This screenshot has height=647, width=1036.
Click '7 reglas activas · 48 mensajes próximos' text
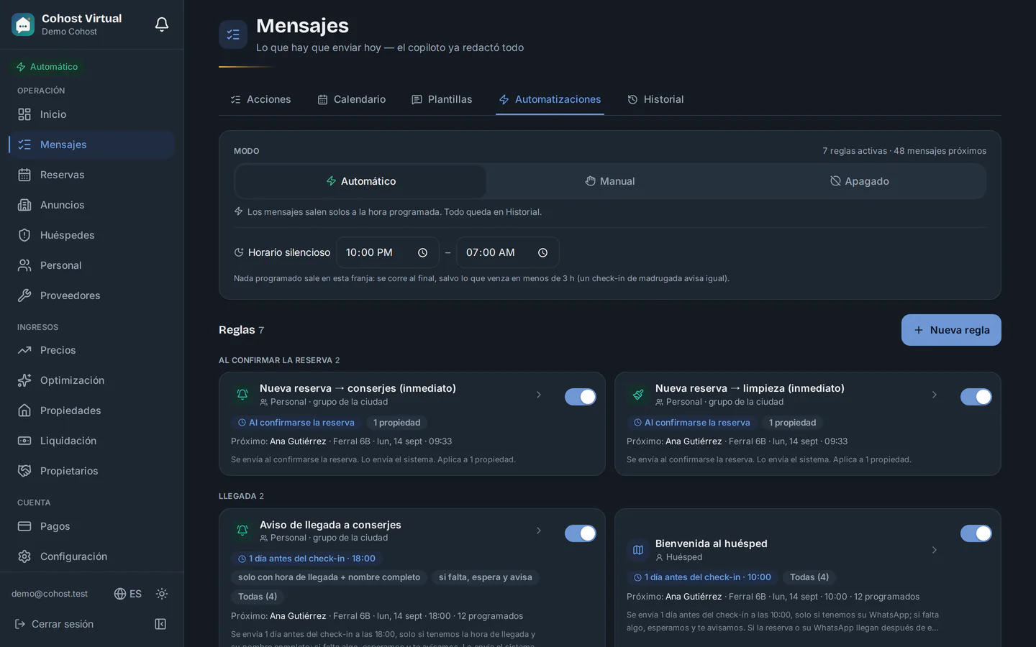tap(904, 151)
